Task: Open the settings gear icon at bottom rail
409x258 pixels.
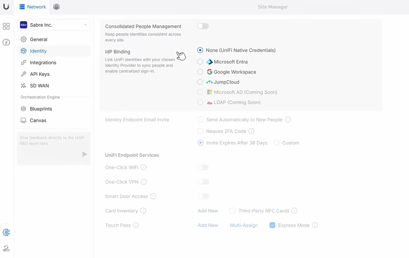Action: coord(6,232)
